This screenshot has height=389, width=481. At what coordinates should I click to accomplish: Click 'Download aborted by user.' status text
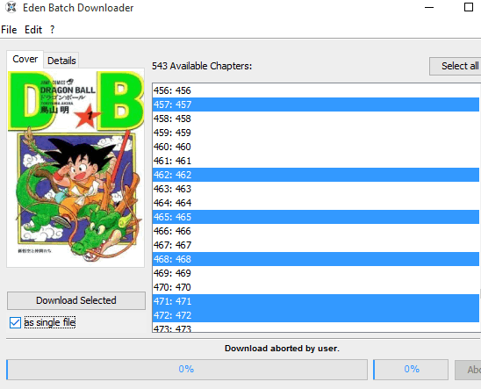point(282,349)
